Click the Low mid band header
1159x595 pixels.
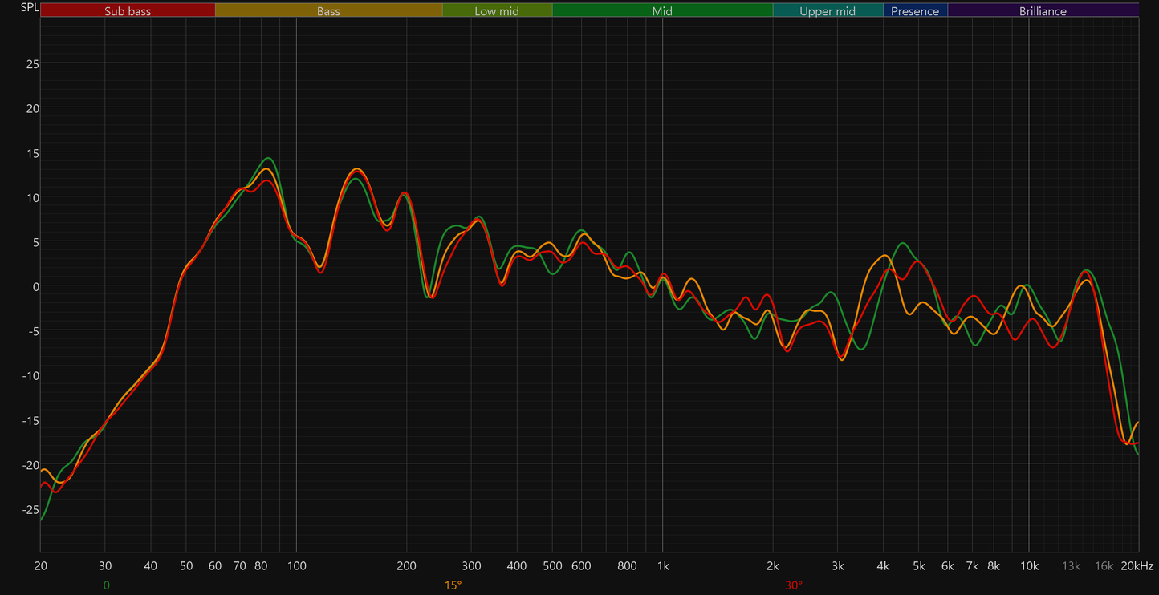point(497,10)
